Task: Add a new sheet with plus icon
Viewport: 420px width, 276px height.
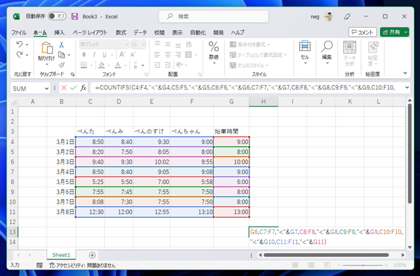Action: 92,255
